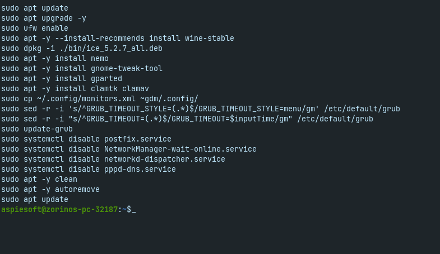
Task: Click 'postfix.service' text
Action: 138,139
